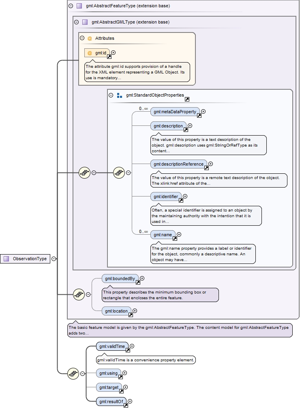The height and width of the screenshot is (408, 300).
Task: Click inner sequence icon before gml:metaDataProperty
Action: coord(119,173)
